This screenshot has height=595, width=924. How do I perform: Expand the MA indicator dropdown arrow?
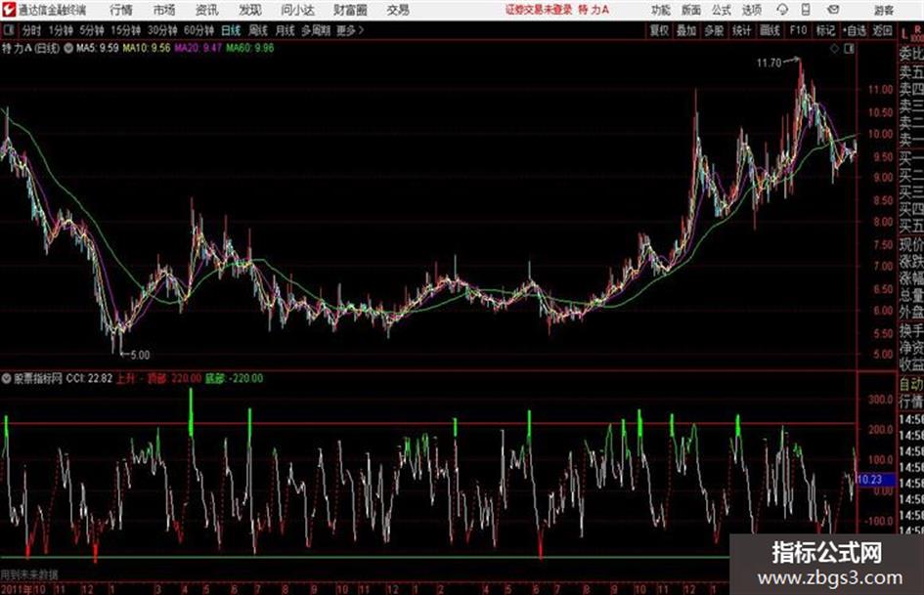68,48
